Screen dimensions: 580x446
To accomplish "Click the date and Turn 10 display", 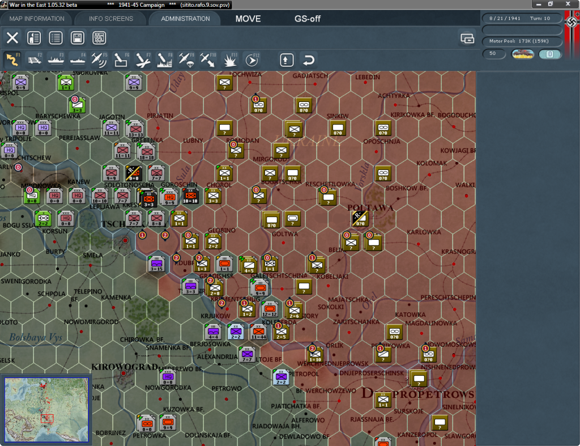I will [x=522, y=18].
